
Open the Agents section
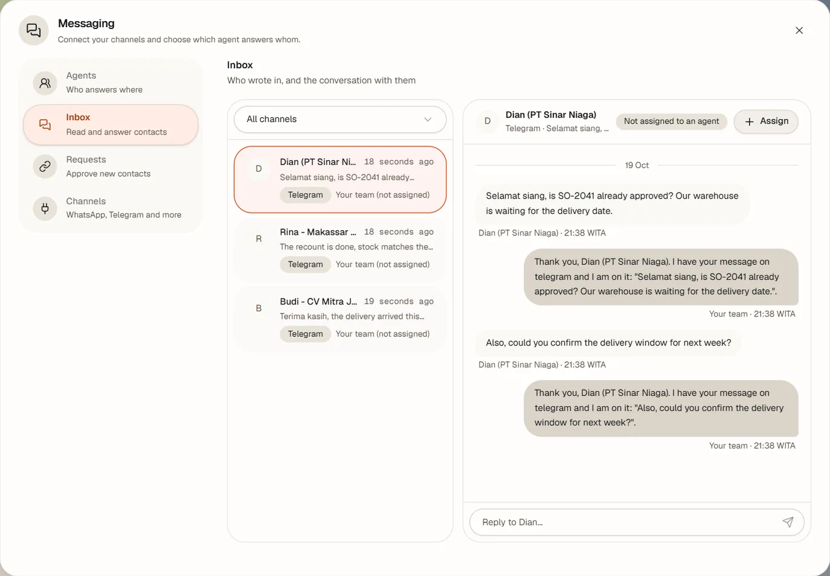111,83
